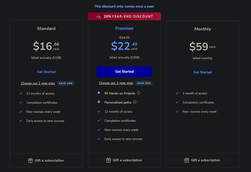
Task: Click the Premium plan gift icon
Action: point(108,160)
